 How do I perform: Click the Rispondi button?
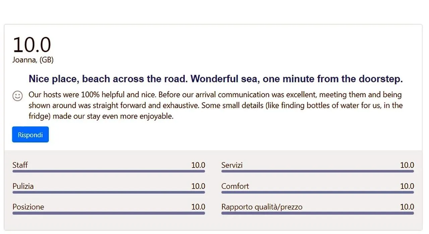30,135
